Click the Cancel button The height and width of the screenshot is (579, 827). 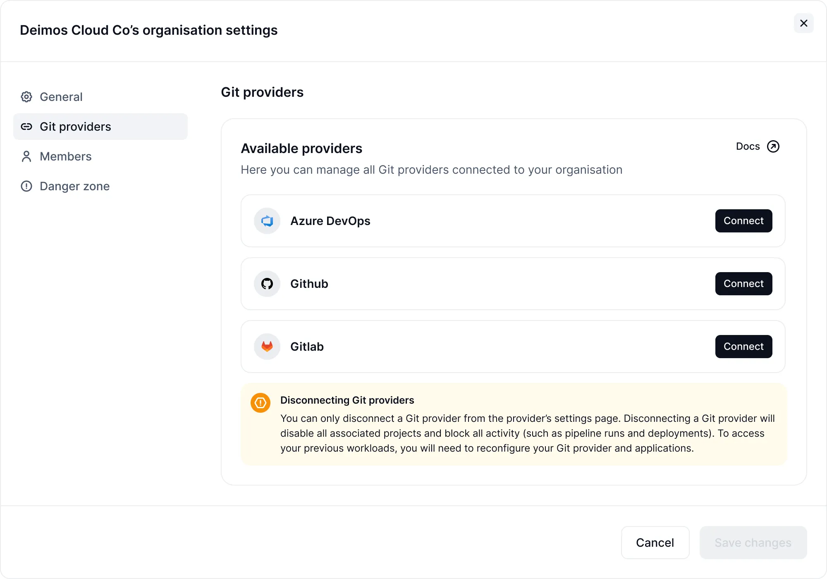coord(655,543)
